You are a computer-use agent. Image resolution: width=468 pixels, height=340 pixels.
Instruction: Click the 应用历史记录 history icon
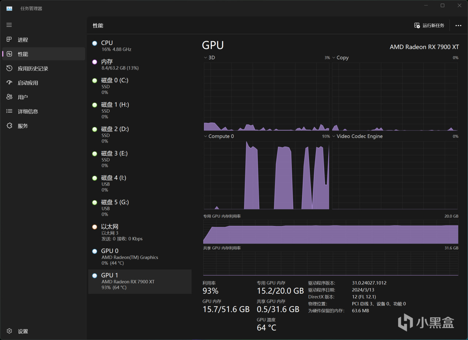click(10, 68)
